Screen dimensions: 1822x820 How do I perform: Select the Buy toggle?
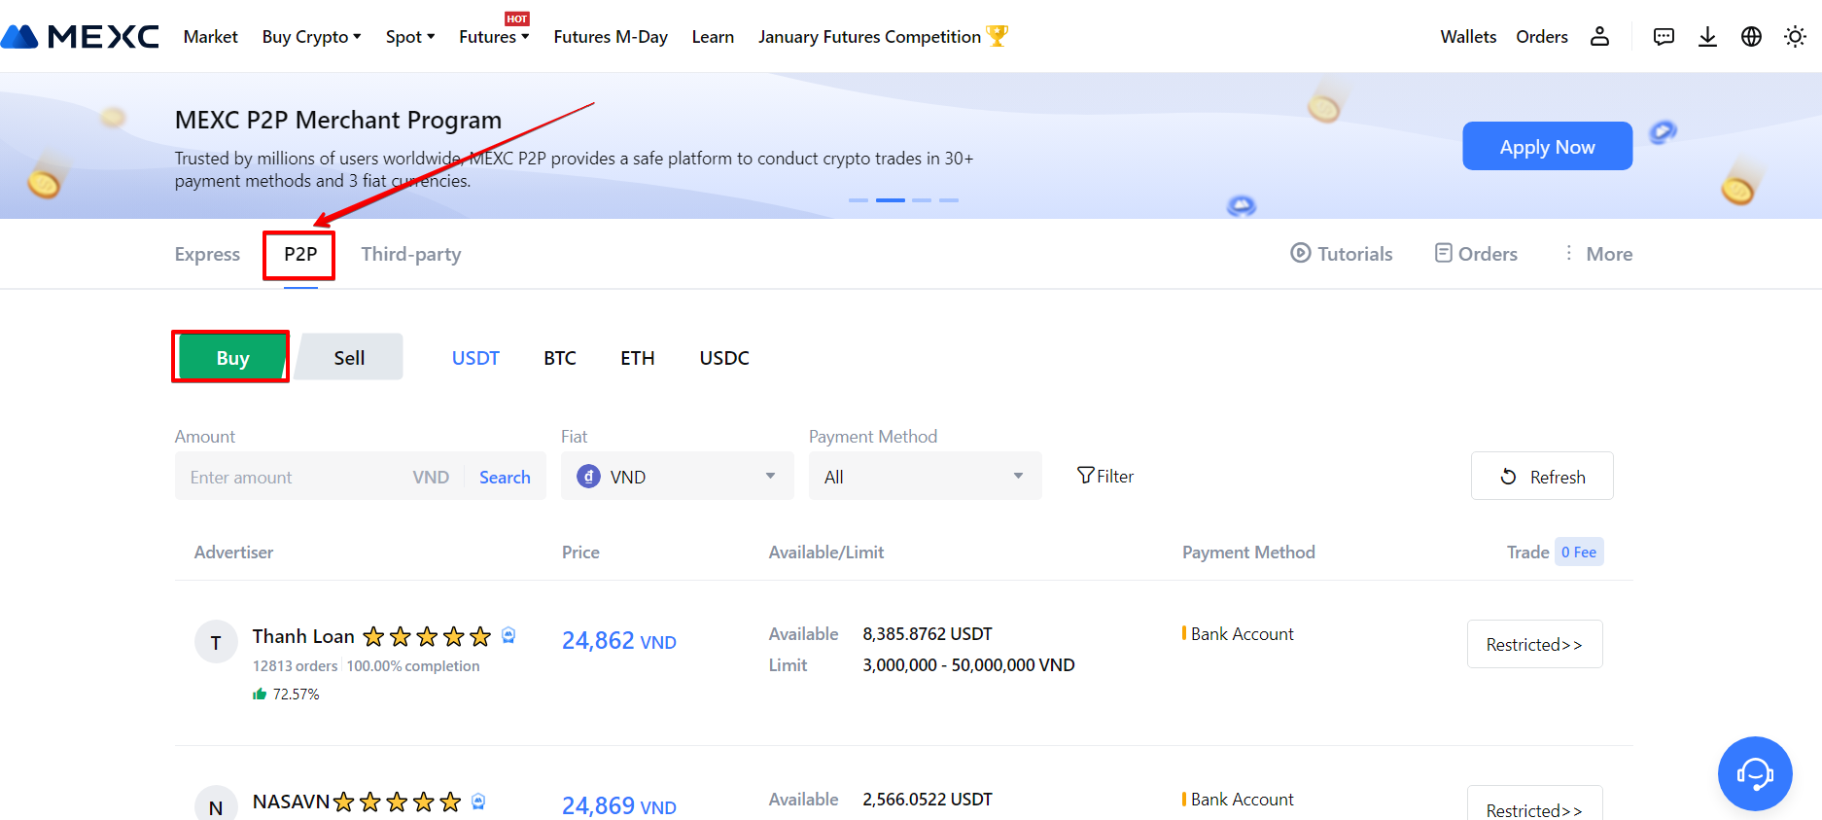click(x=232, y=357)
